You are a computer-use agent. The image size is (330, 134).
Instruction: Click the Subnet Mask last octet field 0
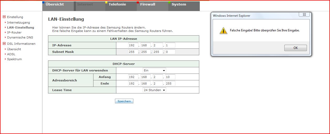point(170,52)
